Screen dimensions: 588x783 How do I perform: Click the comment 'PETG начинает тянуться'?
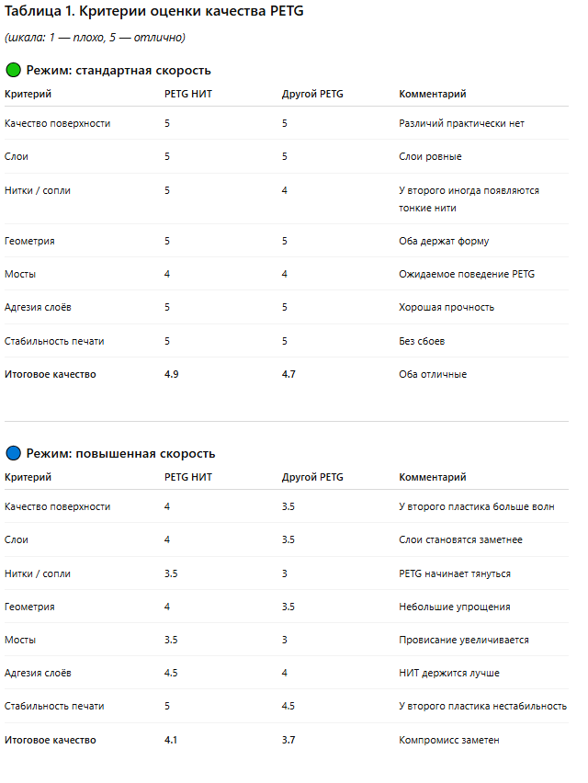454,573
